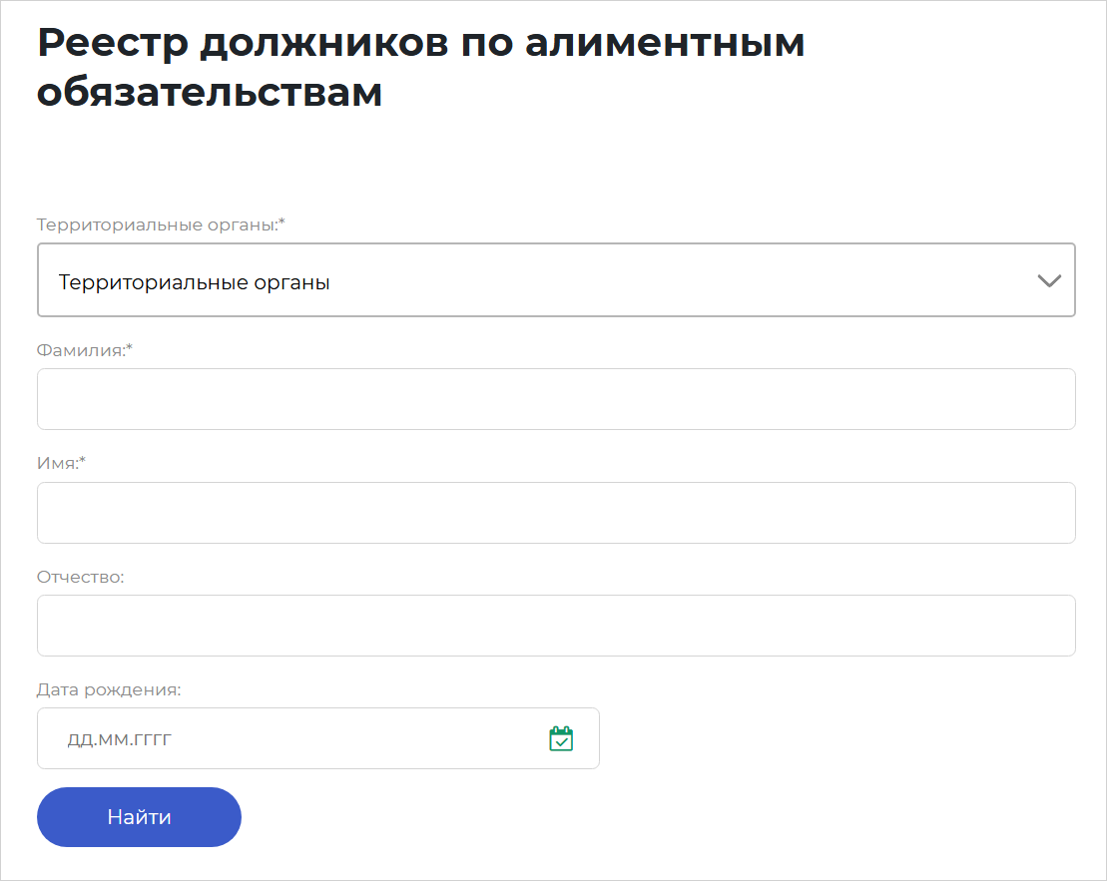Click inside the Отчество input box

click(556, 626)
